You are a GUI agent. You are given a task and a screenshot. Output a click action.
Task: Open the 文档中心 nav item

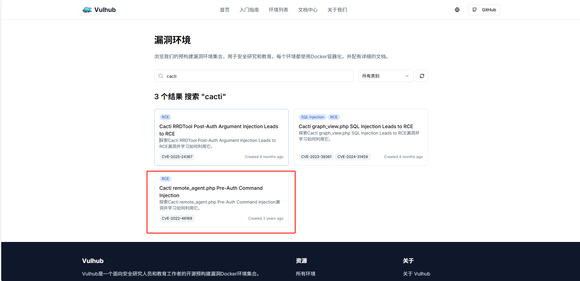(x=308, y=10)
